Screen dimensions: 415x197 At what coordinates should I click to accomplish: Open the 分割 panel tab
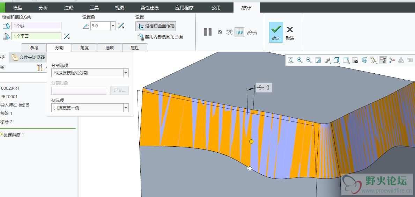click(x=59, y=48)
